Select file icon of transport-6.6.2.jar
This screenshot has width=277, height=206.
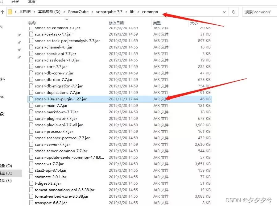[x=31, y=203]
